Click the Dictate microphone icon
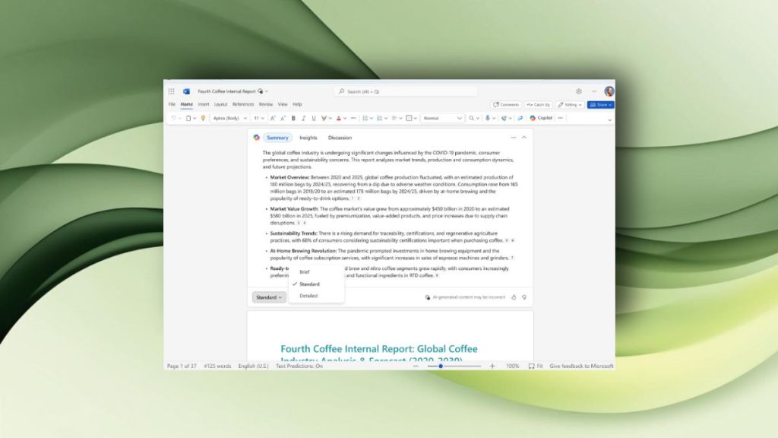Viewport: 778px width, 438px height. coord(488,118)
